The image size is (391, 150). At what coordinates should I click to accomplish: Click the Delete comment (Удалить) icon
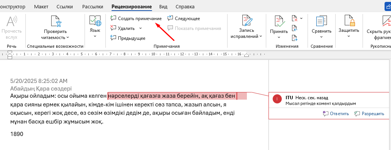coord(113,28)
